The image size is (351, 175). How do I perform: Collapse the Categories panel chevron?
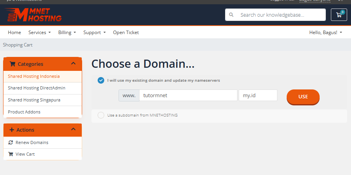click(x=74, y=63)
